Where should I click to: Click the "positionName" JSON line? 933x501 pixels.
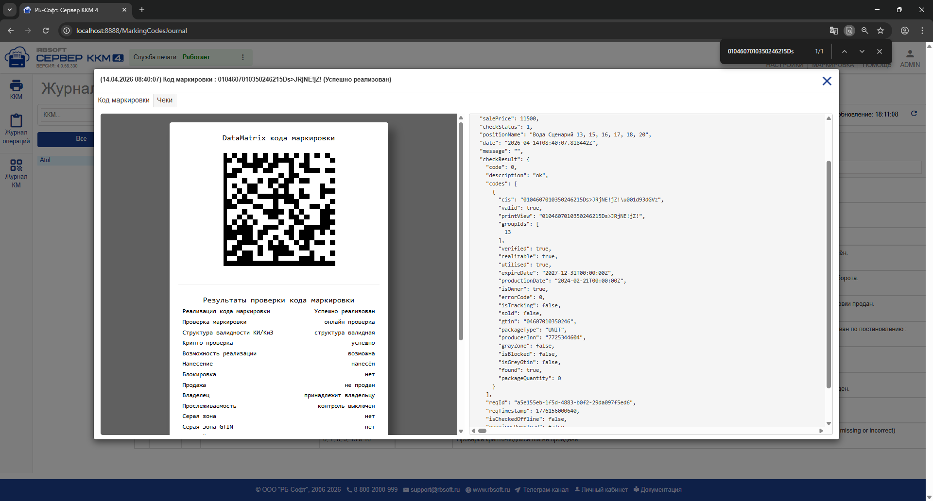(x=565, y=134)
